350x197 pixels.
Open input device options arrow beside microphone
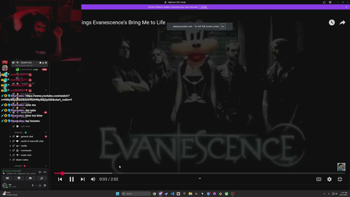pos(36,186)
